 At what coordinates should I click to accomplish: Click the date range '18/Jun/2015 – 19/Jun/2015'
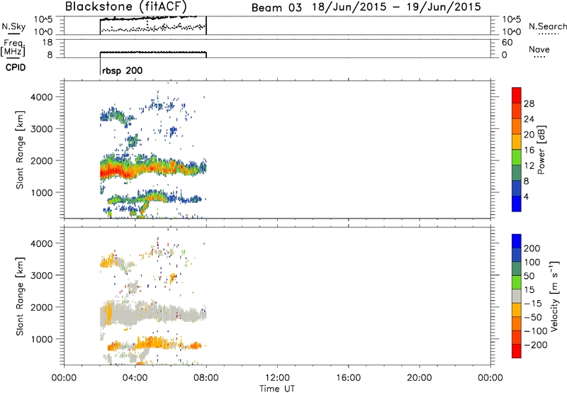click(396, 7)
